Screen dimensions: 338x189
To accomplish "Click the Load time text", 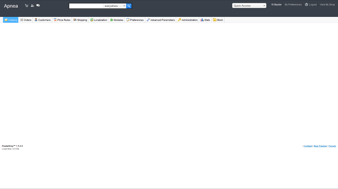I will tap(10, 149).
